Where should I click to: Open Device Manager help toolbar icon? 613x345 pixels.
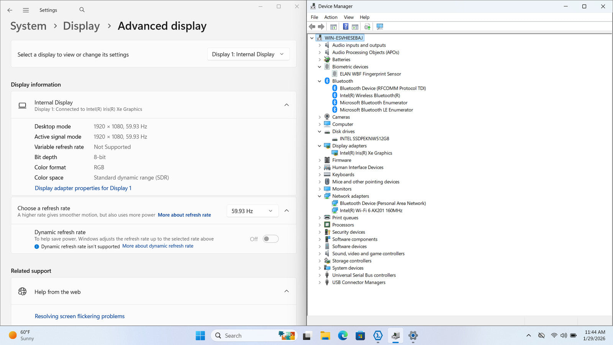click(346, 26)
